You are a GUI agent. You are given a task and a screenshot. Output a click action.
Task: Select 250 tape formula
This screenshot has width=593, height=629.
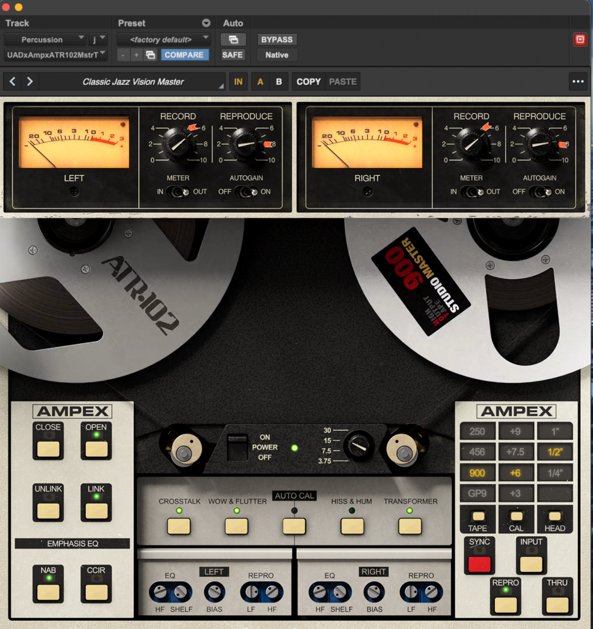(x=477, y=432)
